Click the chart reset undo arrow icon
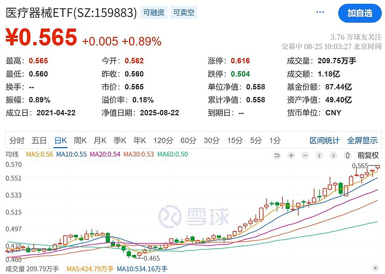Viewport: 385px width, 274px height. pos(277,155)
